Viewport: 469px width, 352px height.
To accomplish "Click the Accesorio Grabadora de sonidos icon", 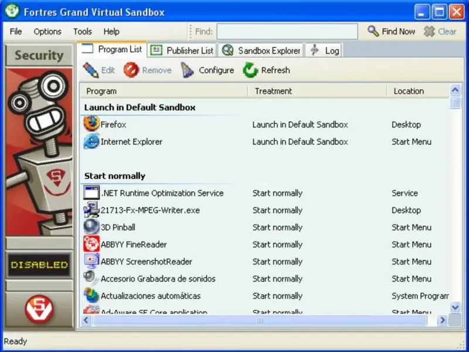I will tap(91, 278).
